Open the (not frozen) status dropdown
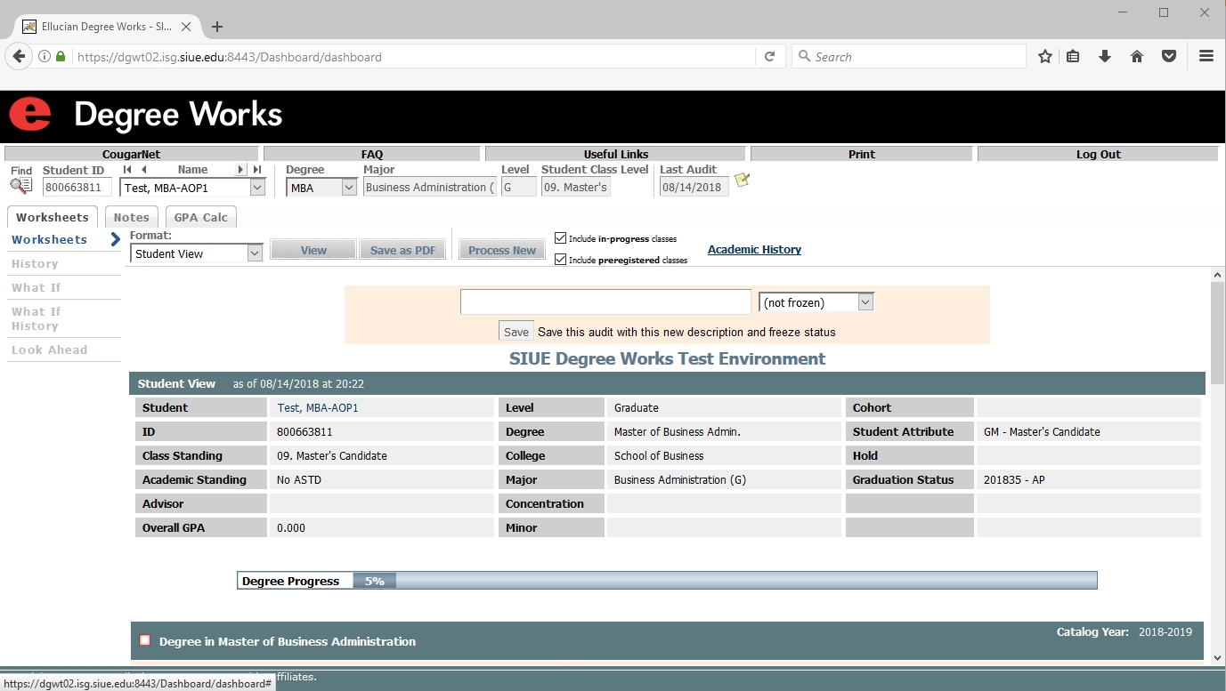This screenshot has width=1226, height=691. (x=865, y=302)
